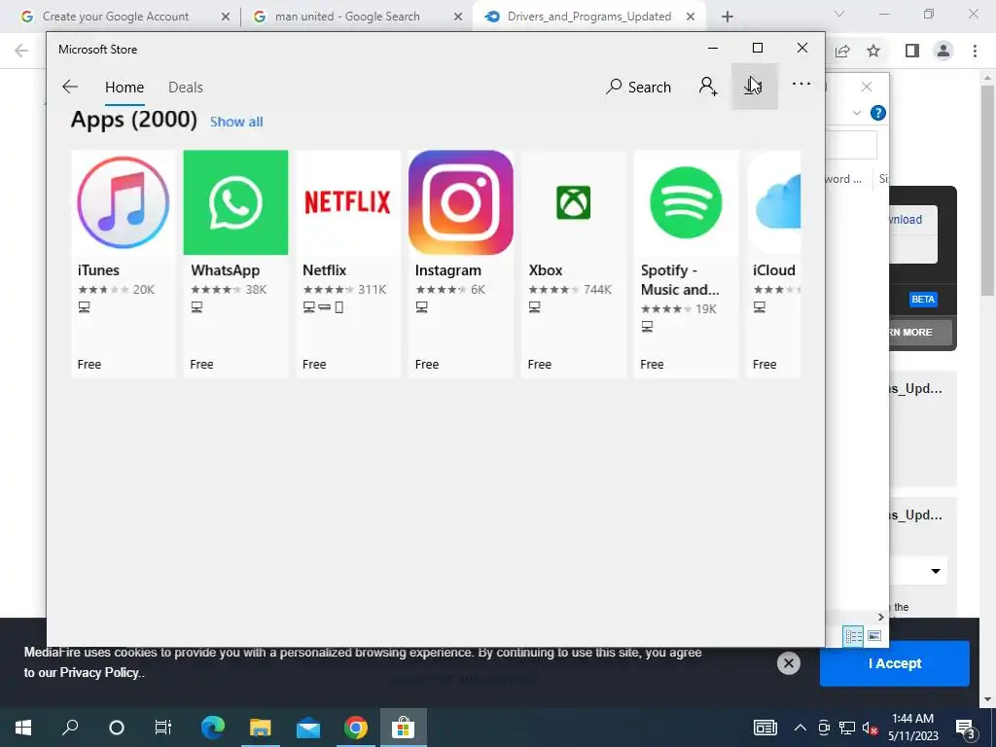This screenshot has width=996, height=747.
Task: Open the WhatsApp app icon
Action: (235, 202)
